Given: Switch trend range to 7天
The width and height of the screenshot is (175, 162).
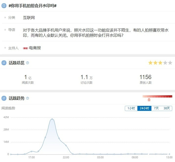Looking at the screenshot, I should click(x=156, y=108).
